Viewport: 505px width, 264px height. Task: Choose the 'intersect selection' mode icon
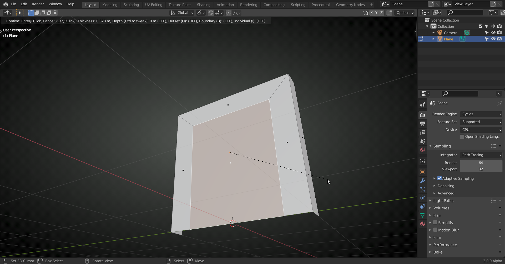(x=55, y=13)
